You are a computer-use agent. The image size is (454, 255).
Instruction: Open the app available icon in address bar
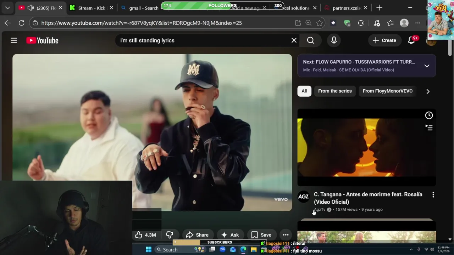(x=298, y=23)
